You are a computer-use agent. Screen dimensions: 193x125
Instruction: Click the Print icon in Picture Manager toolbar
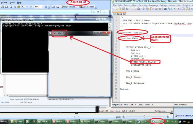pos(2,7)
